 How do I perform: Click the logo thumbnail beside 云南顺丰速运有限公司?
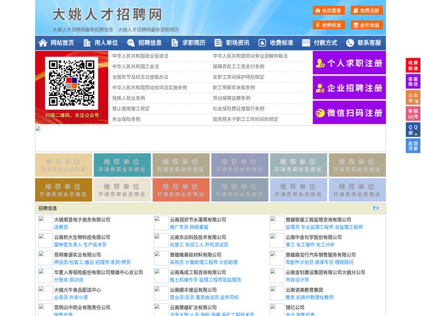click(161, 293)
